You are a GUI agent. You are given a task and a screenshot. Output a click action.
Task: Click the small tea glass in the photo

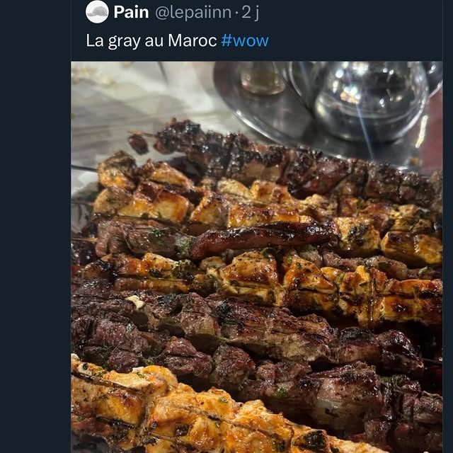pos(261,78)
